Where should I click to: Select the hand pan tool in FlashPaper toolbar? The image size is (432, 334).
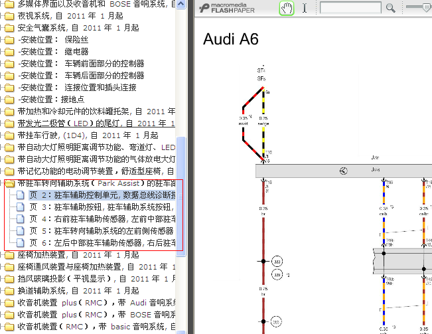click(287, 8)
